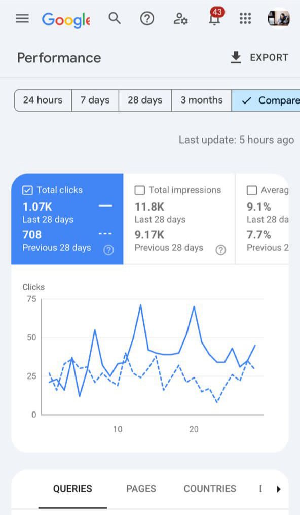The height and width of the screenshot is (515, 300).
Task: Open the hamburger navigation menu
Action: [22, 18]
